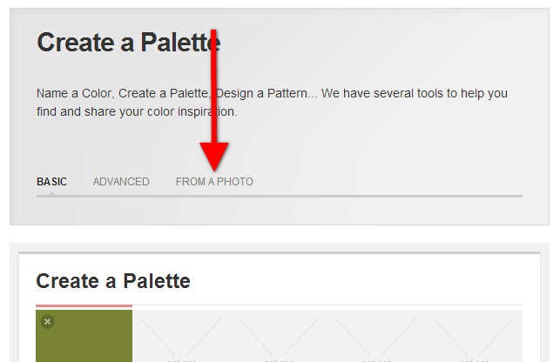
Task: Switch to the ADVANCED tab
Action: 121,182
